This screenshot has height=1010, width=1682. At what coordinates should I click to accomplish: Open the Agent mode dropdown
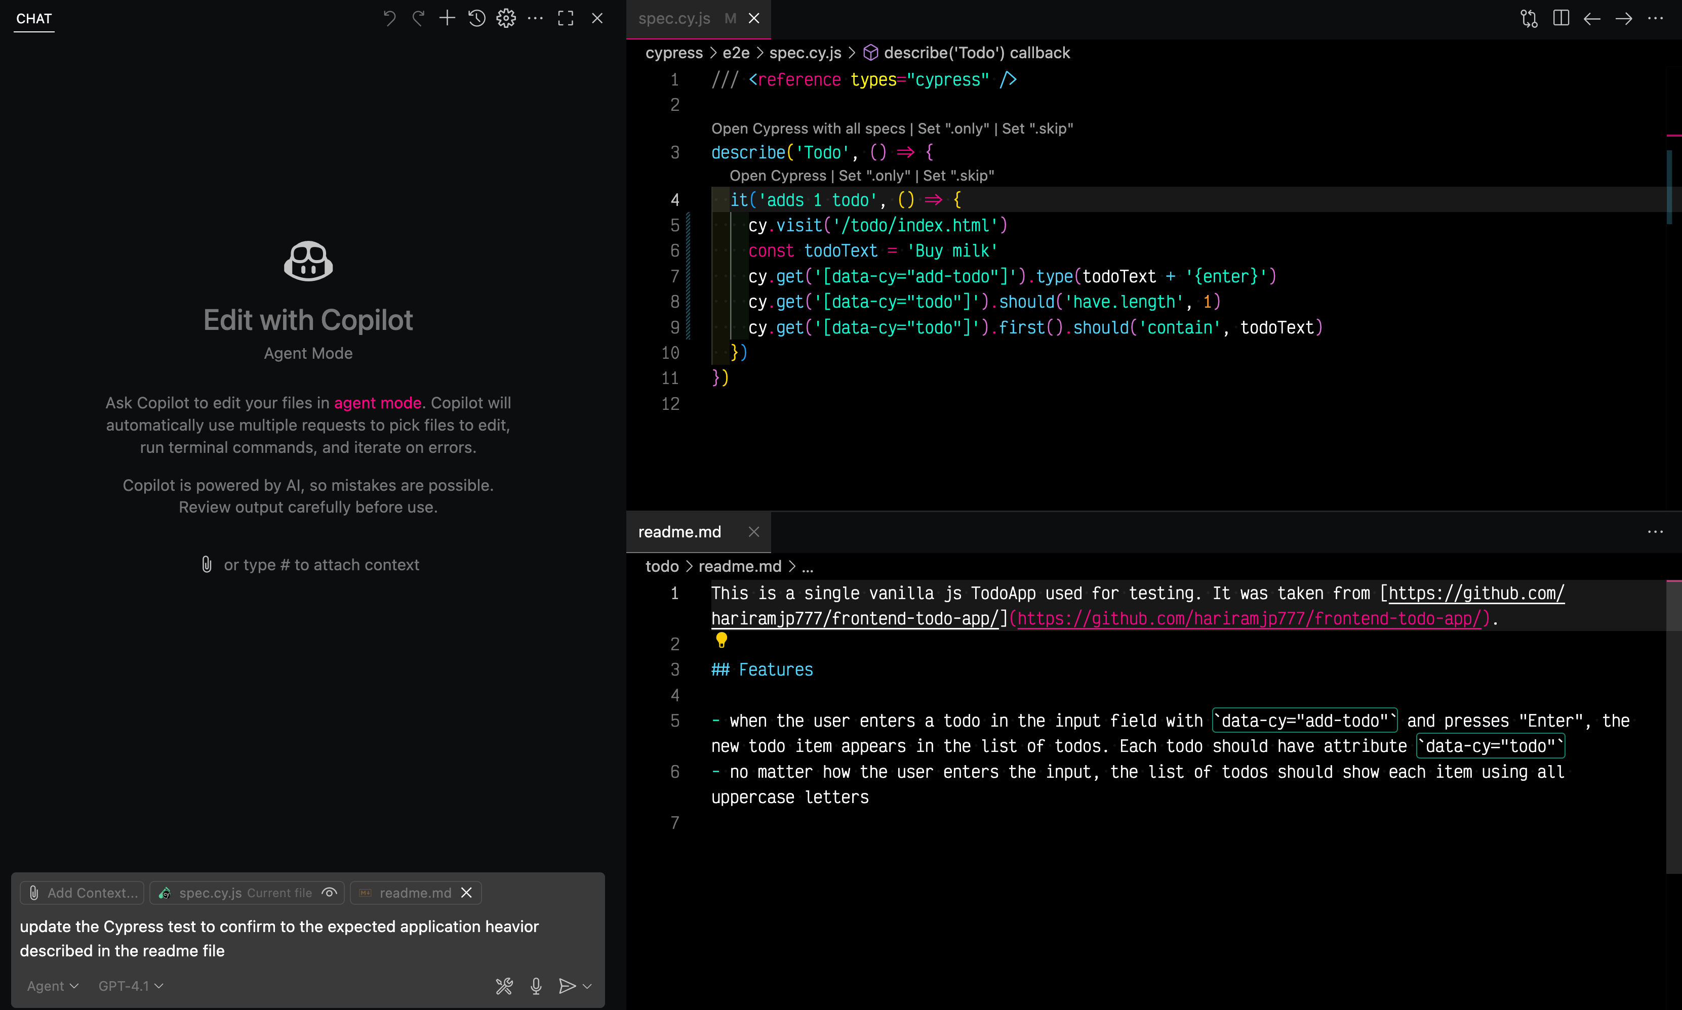tap(53, 986)
